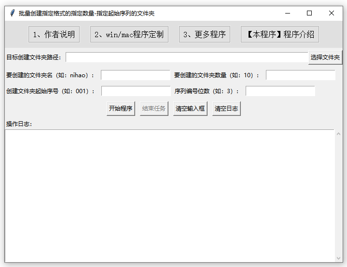Click label 目标创建文件夹路径:
This screenshot has height=267, width=347.
tap(34, 57)
